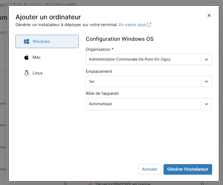The image size is (223, 185).
Task: Click the Windows logo icon
Action: pyautogui.click(x=26, y=42)
